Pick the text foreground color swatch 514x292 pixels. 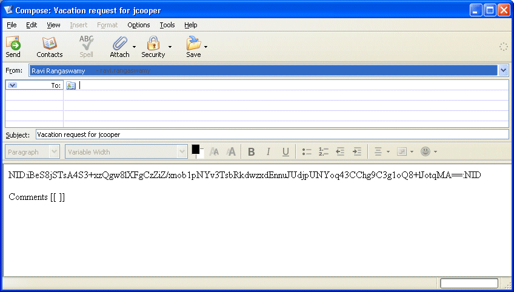pos(196,150)
